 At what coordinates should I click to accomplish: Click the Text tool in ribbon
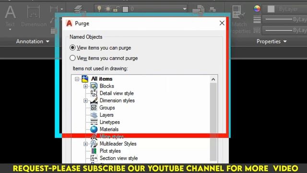[10, 16]
